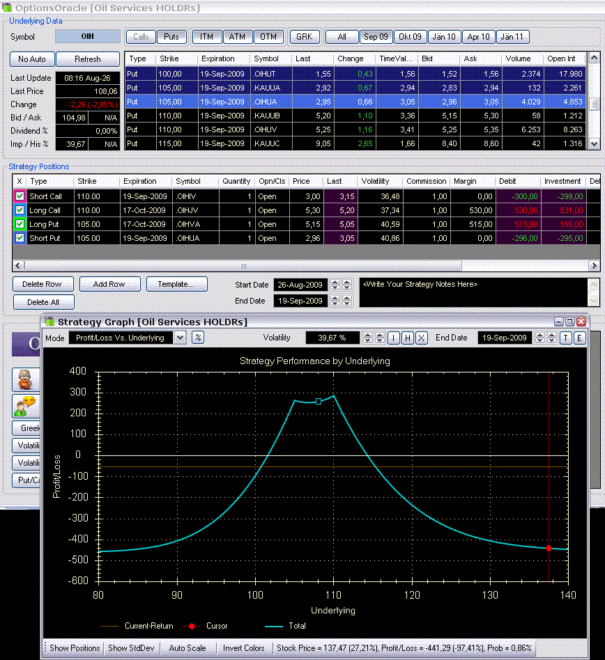605x660 pixels.
Task: Uncheck the Long Put position checkbox
Action: click(20, 224)
